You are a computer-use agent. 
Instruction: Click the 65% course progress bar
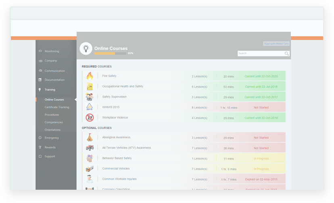tap(110, 53)
